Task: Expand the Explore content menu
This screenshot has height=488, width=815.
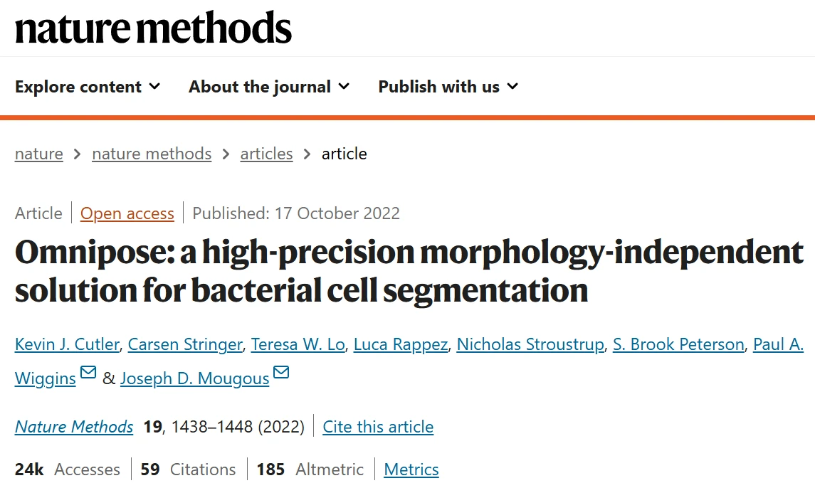Action: pos(88,87)
